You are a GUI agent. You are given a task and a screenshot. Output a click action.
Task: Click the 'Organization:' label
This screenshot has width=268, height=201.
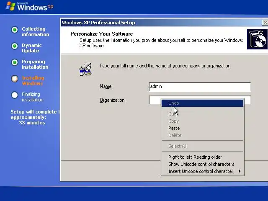pyautogui.click(x=113, y=100)
